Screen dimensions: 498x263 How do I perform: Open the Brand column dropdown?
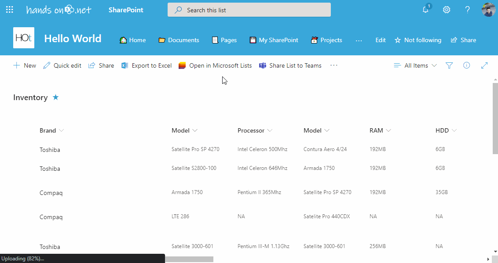pos(61,130)
